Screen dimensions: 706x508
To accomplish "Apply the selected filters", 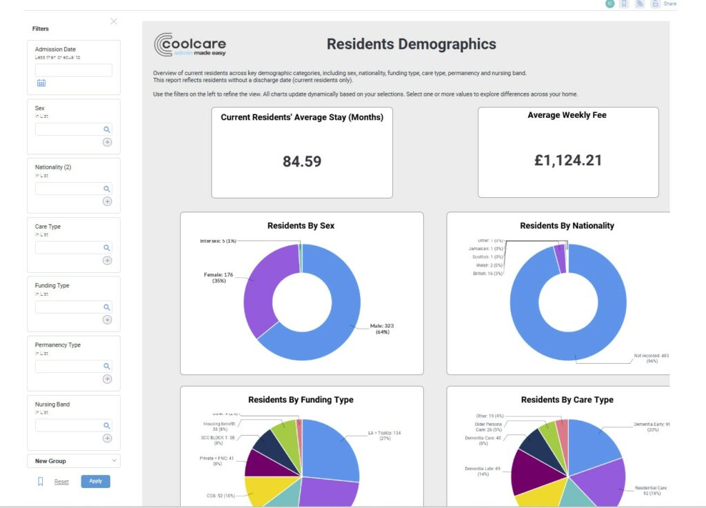I will click(95, 481).
